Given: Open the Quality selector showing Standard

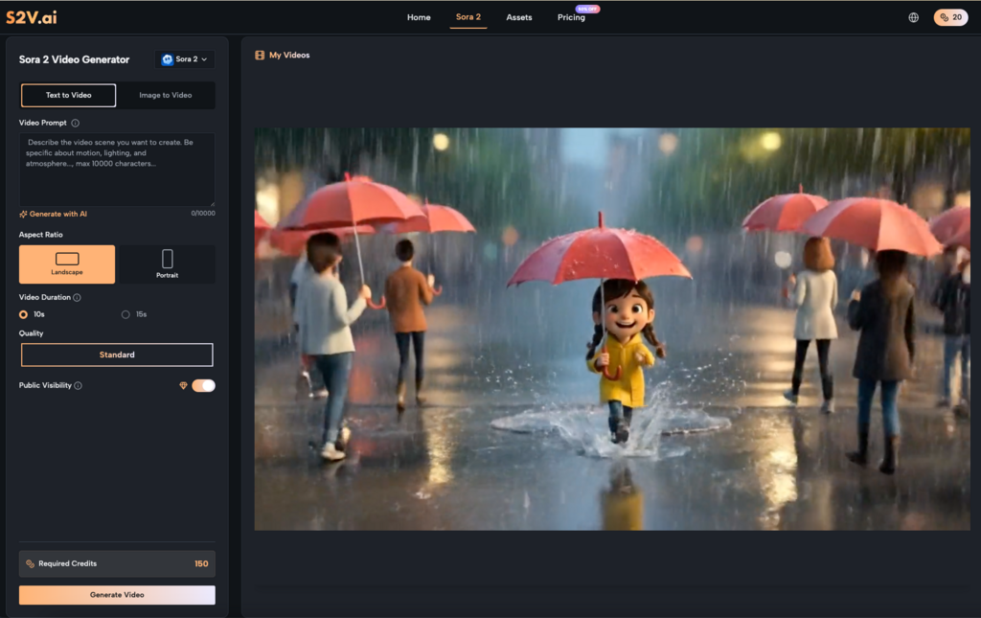Looking at the screenshot, I should pos(117,354).
